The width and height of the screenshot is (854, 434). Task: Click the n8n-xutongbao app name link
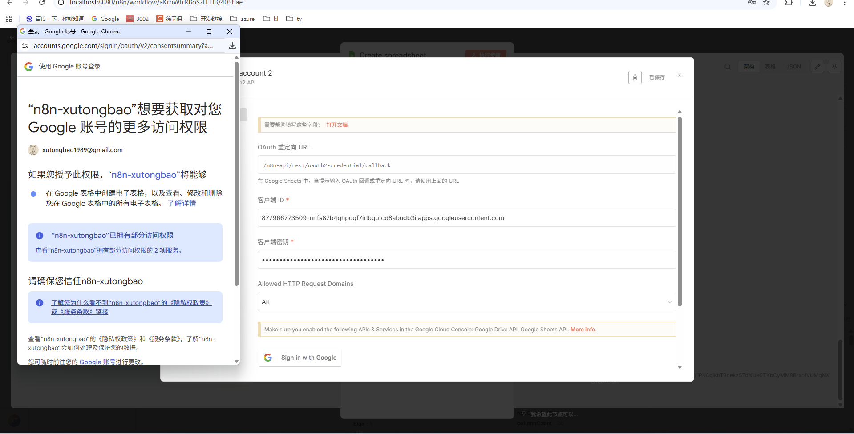pyautogui.click(x=144, y=175)
